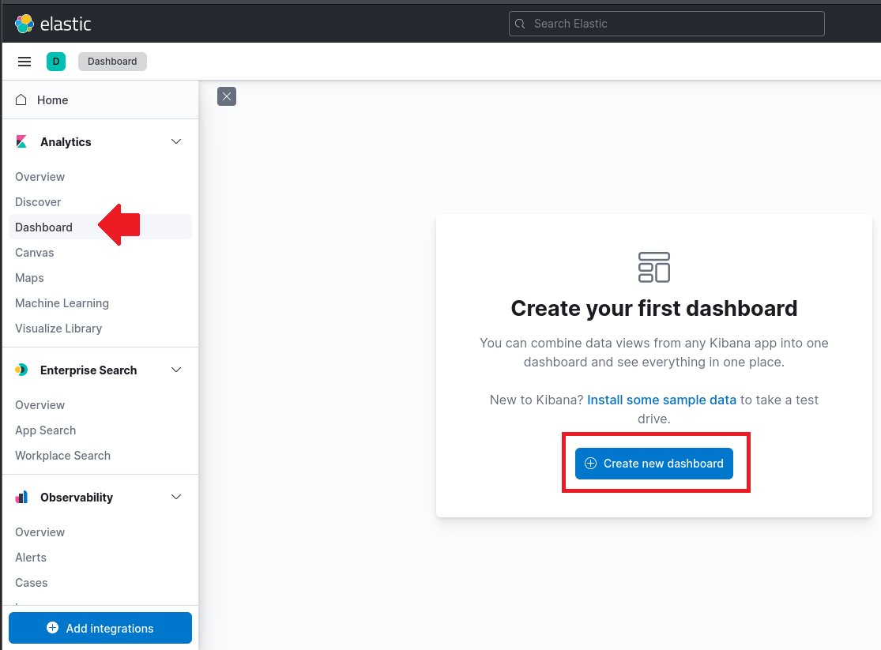881x650 pixels.
Task: Click the Enterprise Search section icon
Action: click(x=21, y=370)
